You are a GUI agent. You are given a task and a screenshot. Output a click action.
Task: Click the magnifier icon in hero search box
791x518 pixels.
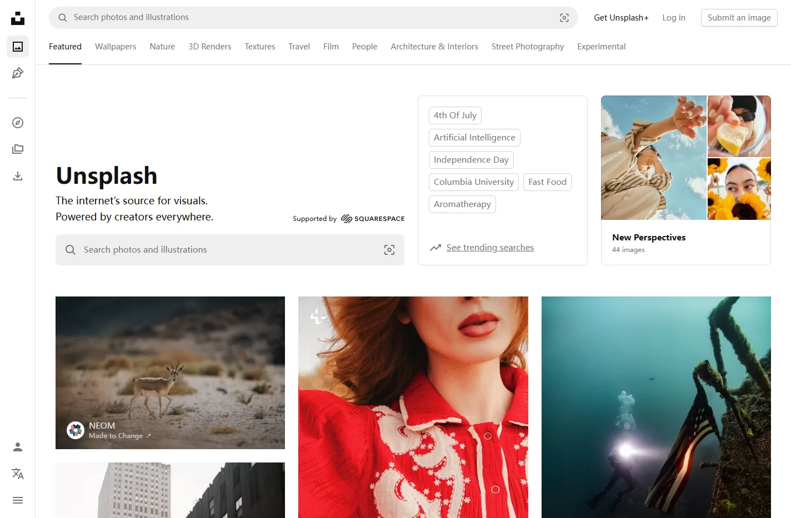click(71, 250)
